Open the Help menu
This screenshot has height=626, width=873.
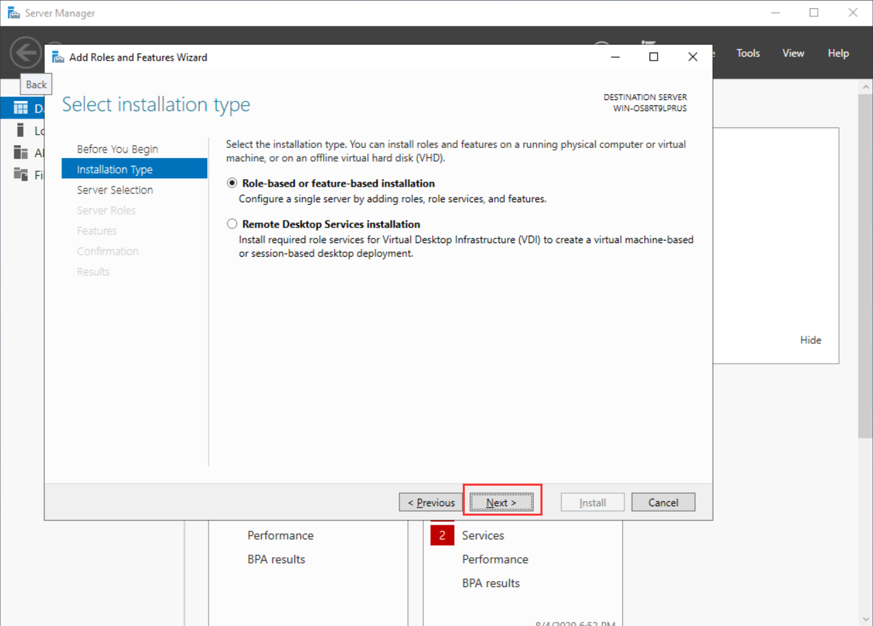838,53
